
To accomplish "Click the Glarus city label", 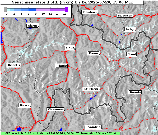I will point(32,26).
